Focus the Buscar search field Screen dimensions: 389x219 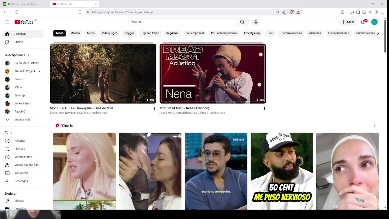coord(182,22)
